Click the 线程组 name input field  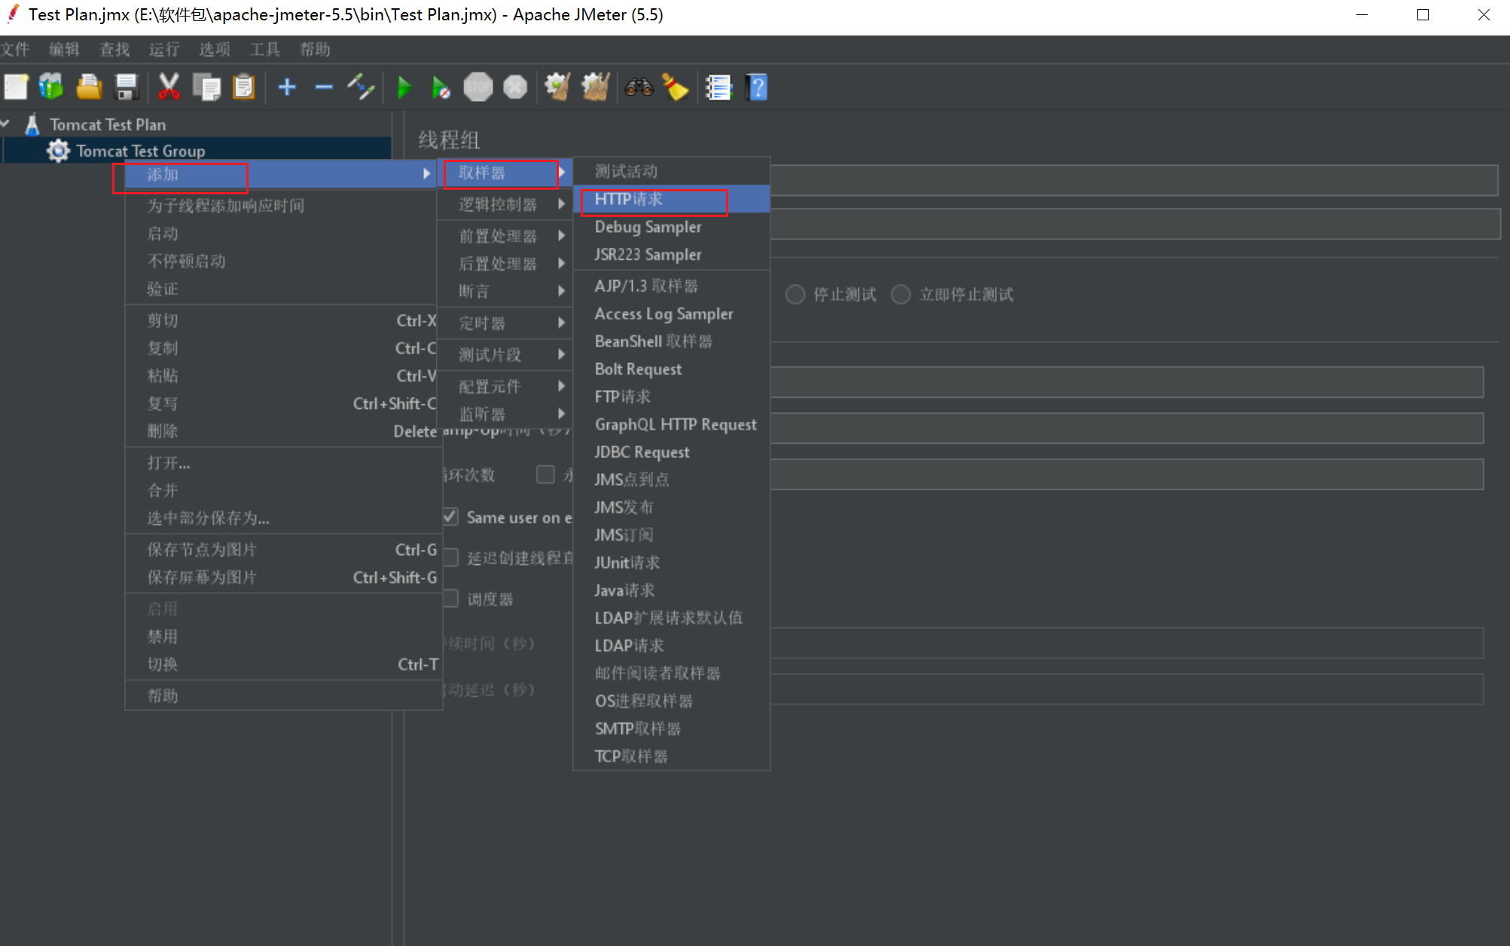1133,181
